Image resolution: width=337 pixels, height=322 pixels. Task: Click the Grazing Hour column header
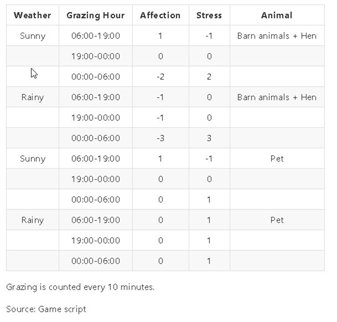pos(96,15)
